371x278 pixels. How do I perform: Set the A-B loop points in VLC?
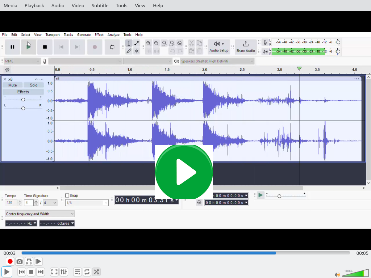[29, 261]
